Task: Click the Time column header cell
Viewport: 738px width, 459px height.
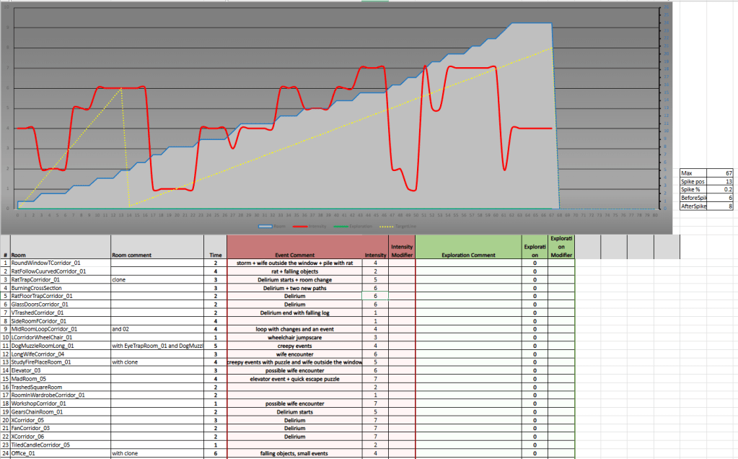Action: point(215,255)
